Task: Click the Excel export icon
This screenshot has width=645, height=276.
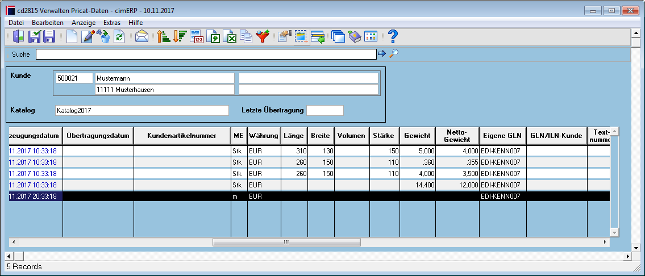Action: point(232,37)
